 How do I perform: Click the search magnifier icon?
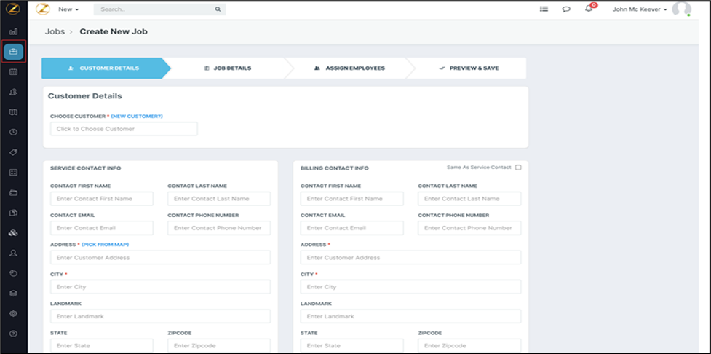tap(217, 10)
